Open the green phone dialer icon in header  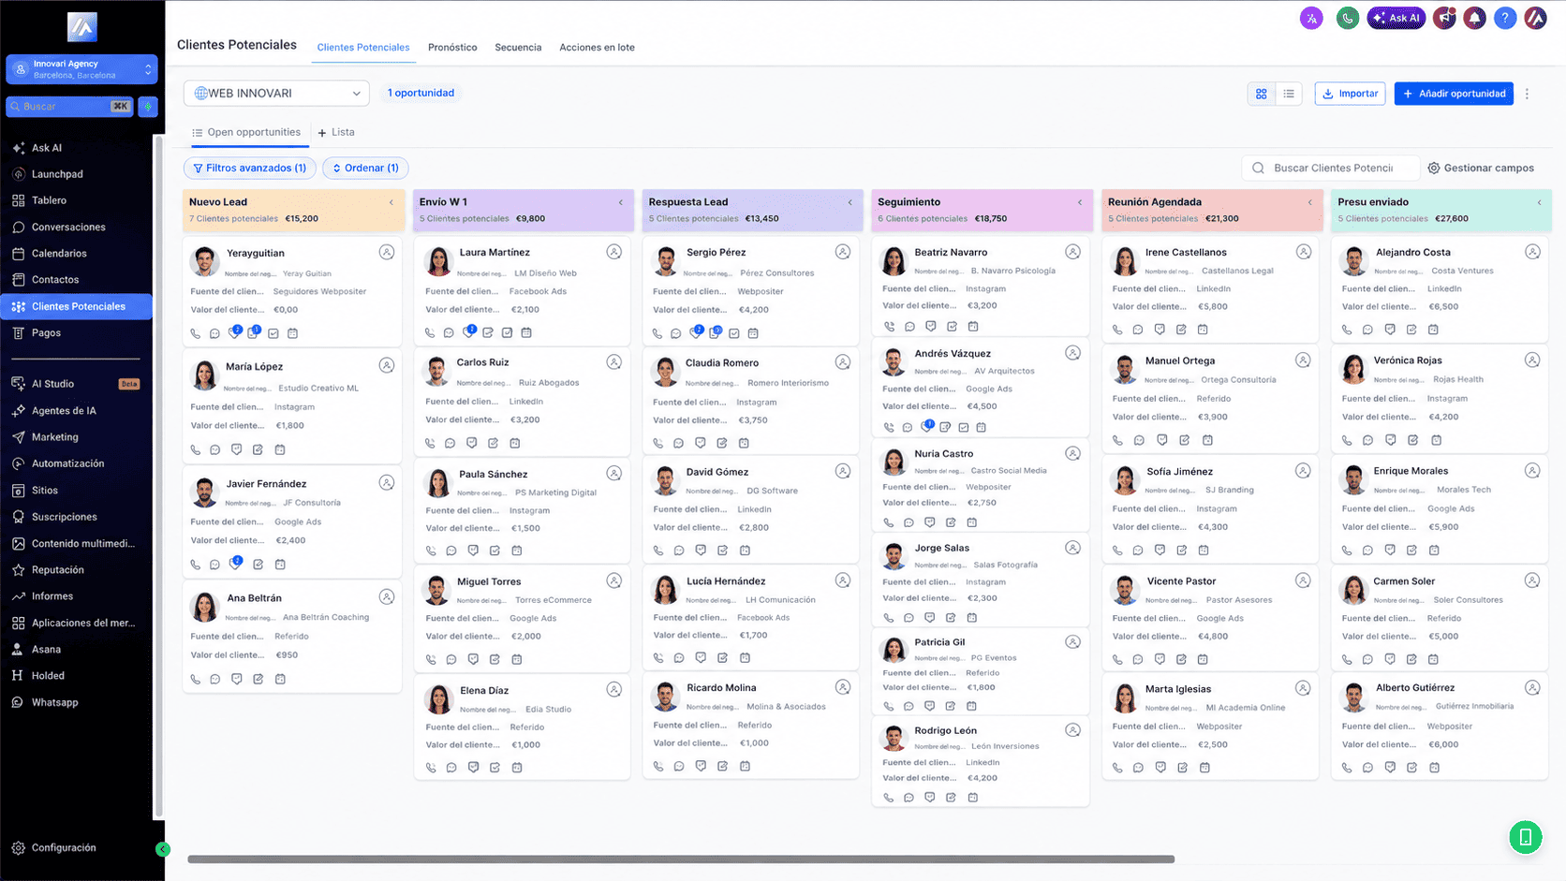tap(1347, 18)
